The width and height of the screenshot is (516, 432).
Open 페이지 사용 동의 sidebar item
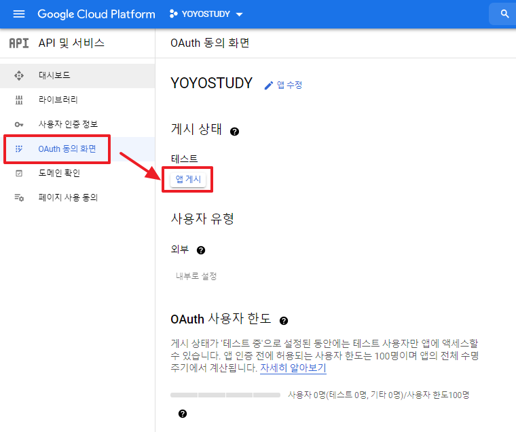tap(77, 197)
